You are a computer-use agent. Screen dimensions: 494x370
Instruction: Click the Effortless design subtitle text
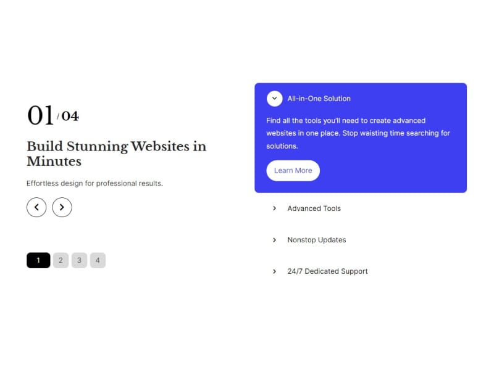(x=94, y=183)
